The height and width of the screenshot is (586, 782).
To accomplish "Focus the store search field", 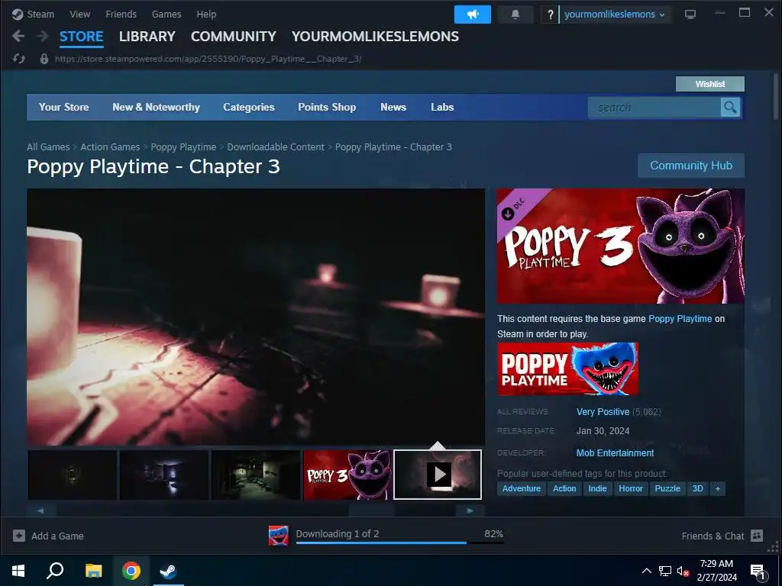I will coord(654,107).
